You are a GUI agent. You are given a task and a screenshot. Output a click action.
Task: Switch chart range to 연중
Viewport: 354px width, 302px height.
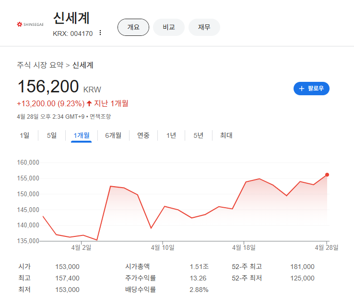point(143,135)
